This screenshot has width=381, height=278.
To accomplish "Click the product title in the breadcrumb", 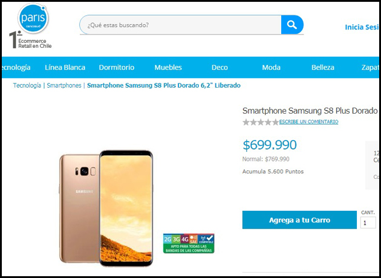I will tap(164, 85).
